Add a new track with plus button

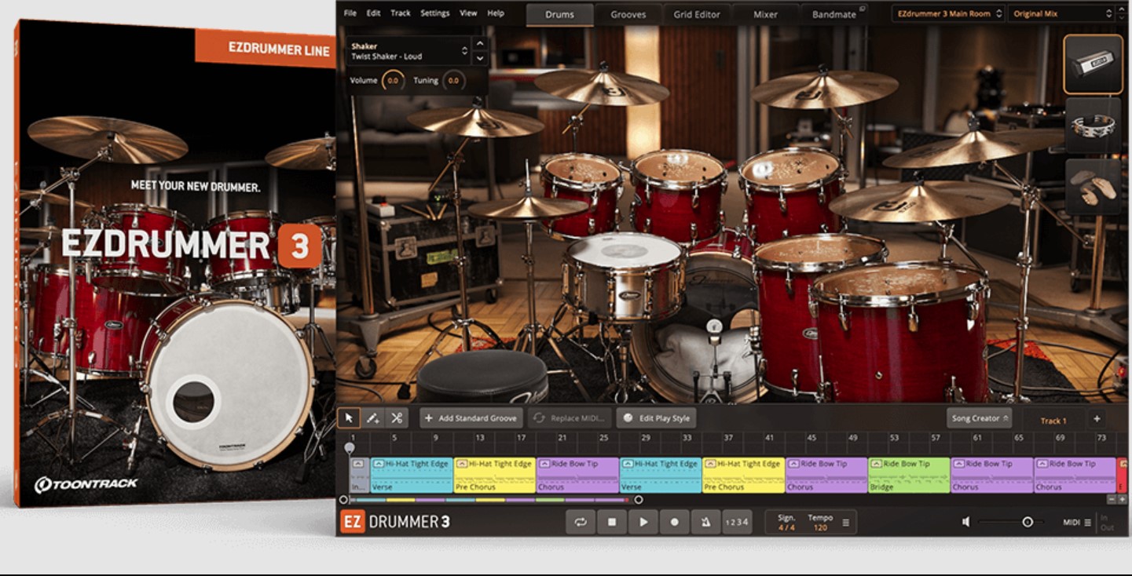[x=1097, y=419]
